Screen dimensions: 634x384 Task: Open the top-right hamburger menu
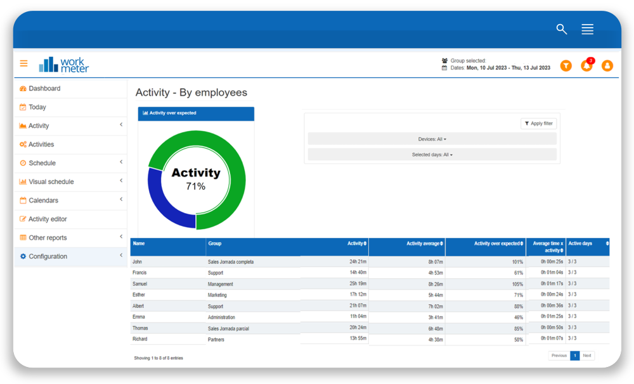click(587, 29)
